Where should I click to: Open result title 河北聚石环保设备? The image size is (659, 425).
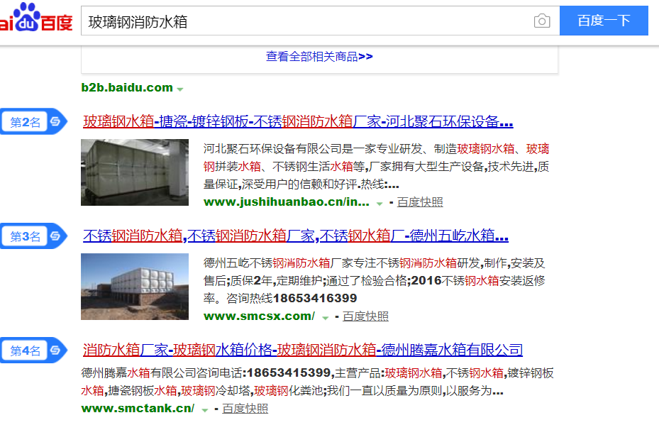click(298, 122)
